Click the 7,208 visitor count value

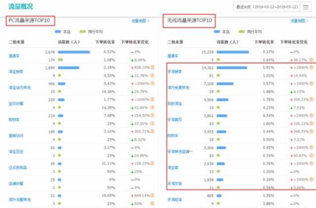tap(209, 84)
